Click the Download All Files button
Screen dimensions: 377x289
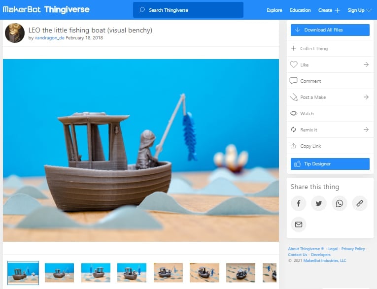click(330, 30)
